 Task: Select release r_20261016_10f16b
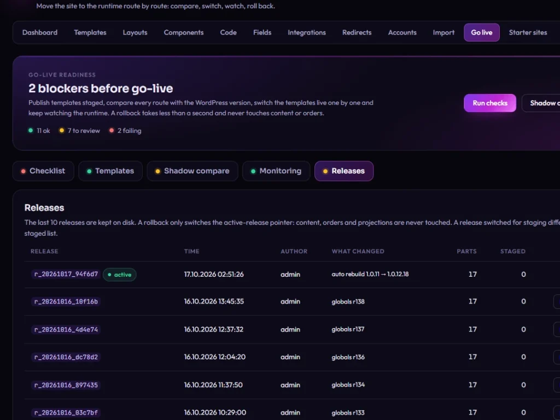tap(66, 302)
